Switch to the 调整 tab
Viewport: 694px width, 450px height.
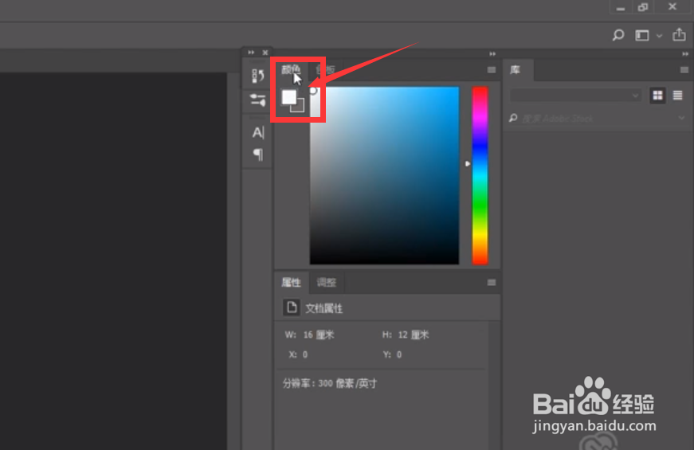(x=327, y=282)
